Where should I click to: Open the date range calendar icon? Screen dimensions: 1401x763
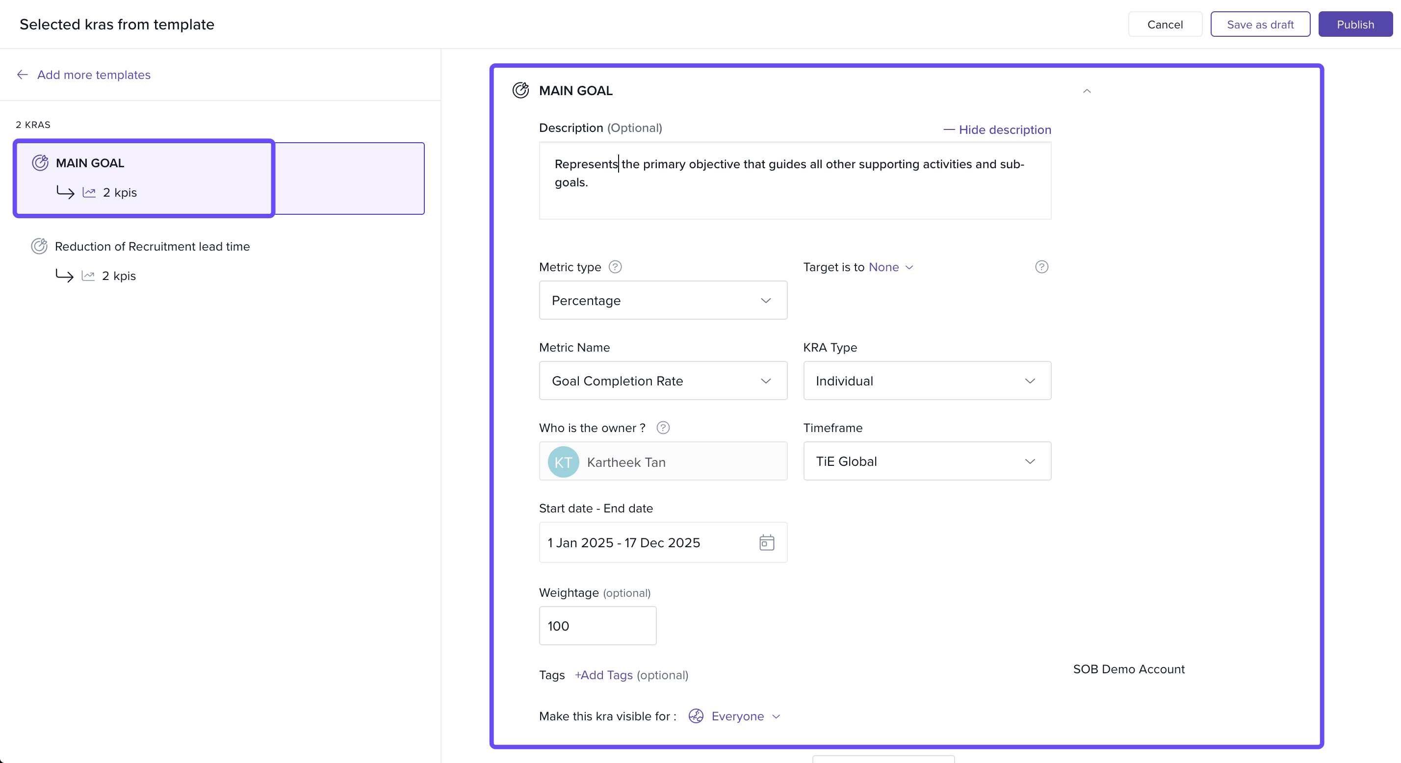coord(766,542)
